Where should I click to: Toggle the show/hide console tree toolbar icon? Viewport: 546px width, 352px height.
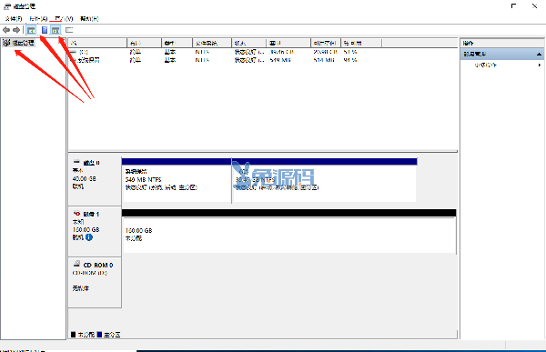[x=31, y=30]
